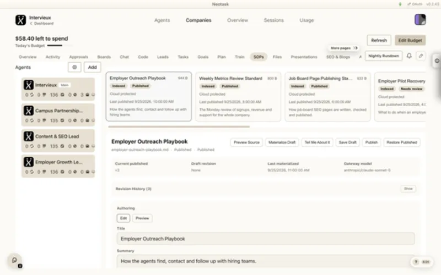Switch to the Agents top navigation tab
This screenshot has height=275, width=441.
click(x=162, y=20)
